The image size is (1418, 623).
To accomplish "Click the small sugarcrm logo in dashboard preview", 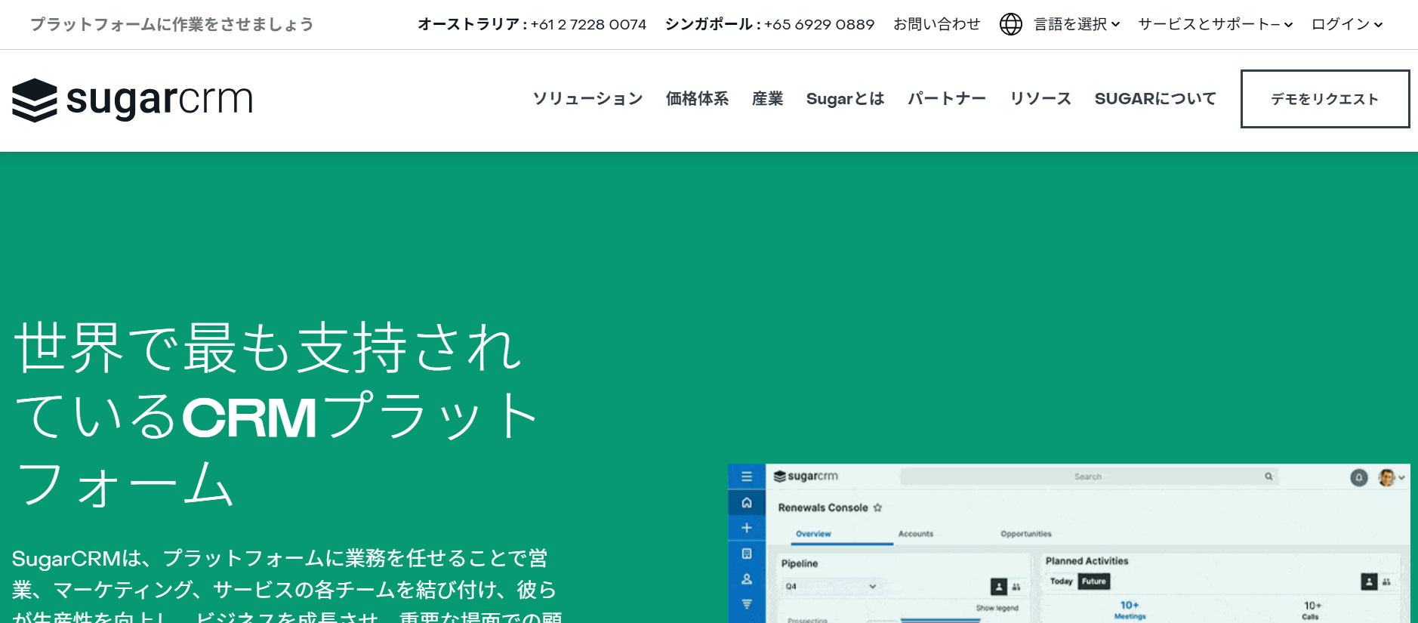I will pyautogui.click(x=806, y=477).
